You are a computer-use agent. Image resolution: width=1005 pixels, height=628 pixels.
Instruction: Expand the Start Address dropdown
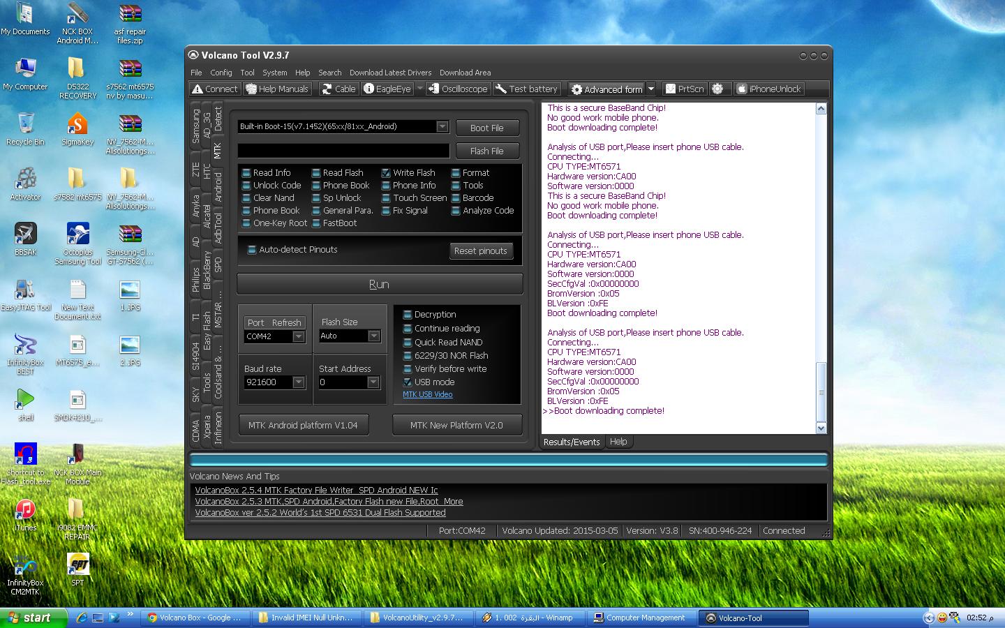click(373, 382)
